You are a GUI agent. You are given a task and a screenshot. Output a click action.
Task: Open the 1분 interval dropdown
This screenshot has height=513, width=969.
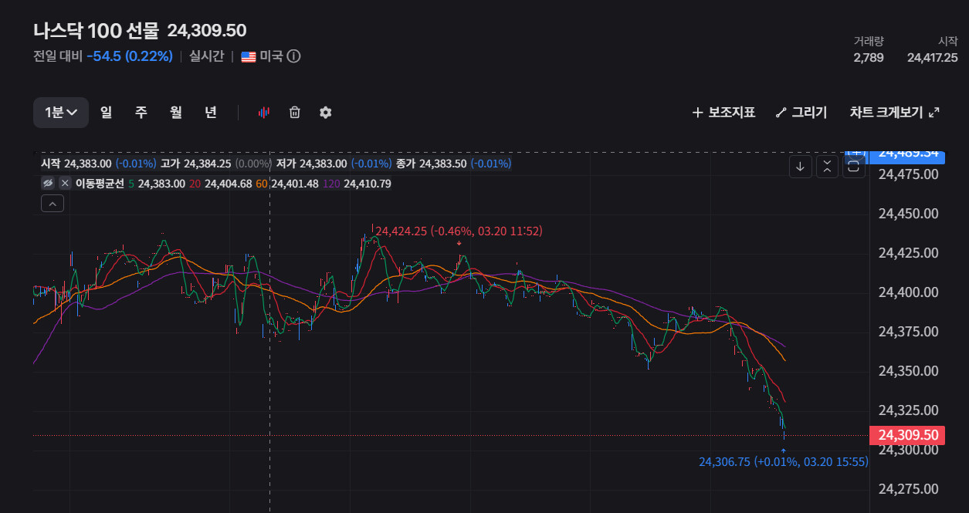(61, 113)
